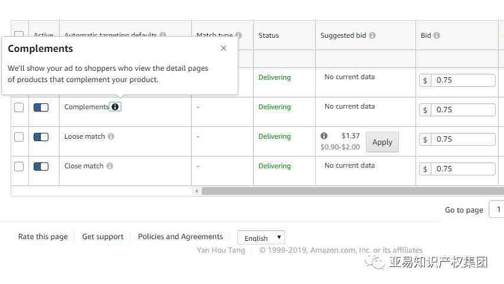Click the Complements info icon
The image size is (504, 284).
[x=115, y=107]
